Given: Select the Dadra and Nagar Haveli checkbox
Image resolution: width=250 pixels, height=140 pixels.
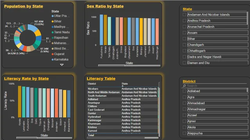Looking at the screenshot, I should pyautogui.click(x=184, y=57).
